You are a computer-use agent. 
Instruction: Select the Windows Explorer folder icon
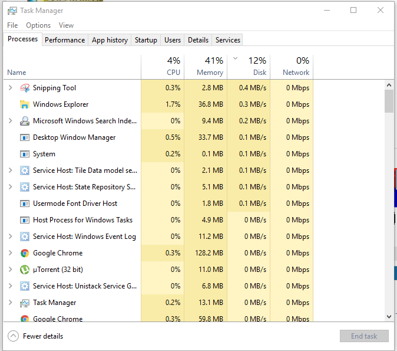click(x=25, y=104)
